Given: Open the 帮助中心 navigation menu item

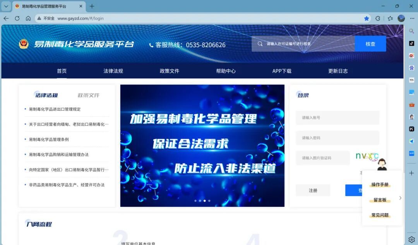Looking at the screenshot, I should [x=226, y=71].
